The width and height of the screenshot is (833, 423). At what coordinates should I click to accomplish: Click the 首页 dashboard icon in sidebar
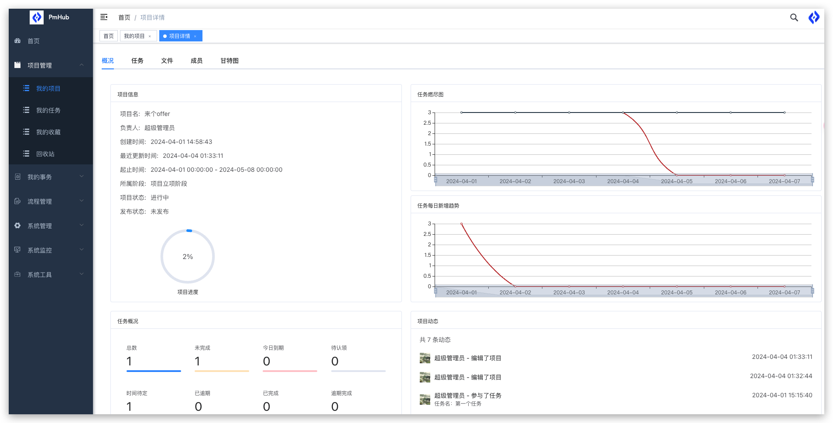click(x=17, y=41)
